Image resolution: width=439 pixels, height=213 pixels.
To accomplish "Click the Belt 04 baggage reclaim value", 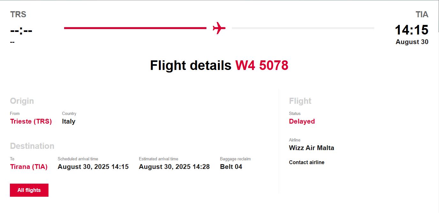I will pos(231,167).
